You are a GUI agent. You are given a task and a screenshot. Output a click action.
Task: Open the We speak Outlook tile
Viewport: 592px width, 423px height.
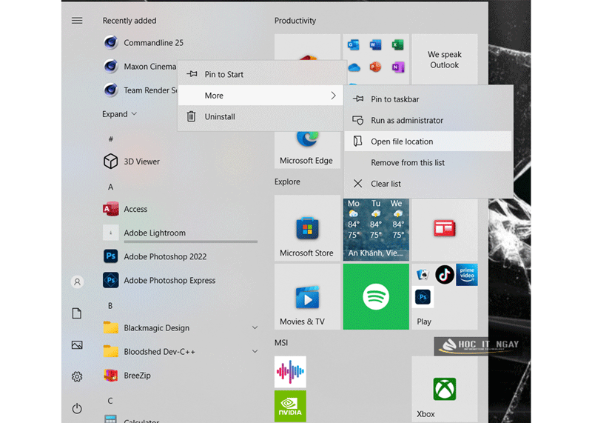coord(445,59)
